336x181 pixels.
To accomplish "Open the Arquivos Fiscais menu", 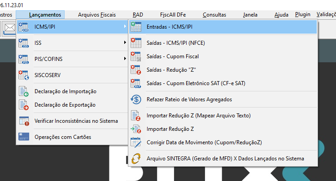I will (x=97, y=15).
